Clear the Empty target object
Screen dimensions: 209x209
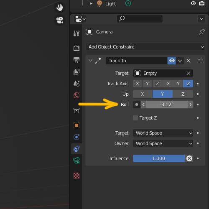tap(189, 73)
